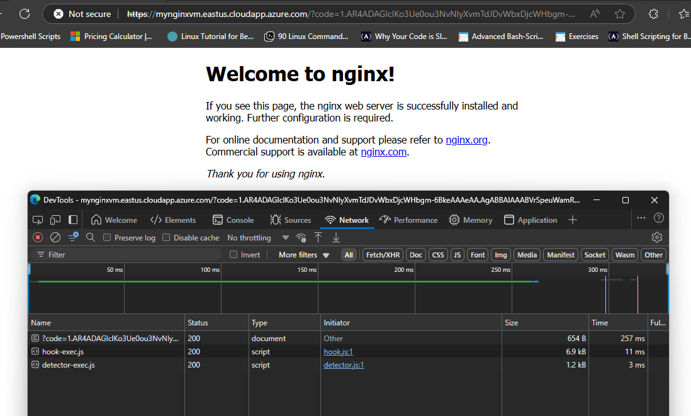Open the No throttling dropdown
This screenshot has height=416, width=691.
[258, 237]
